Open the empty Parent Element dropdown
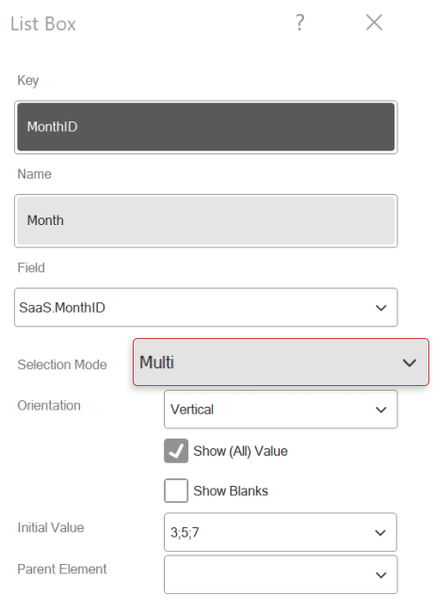Viewport: 435px width, 612px height. tap(281, 574)
